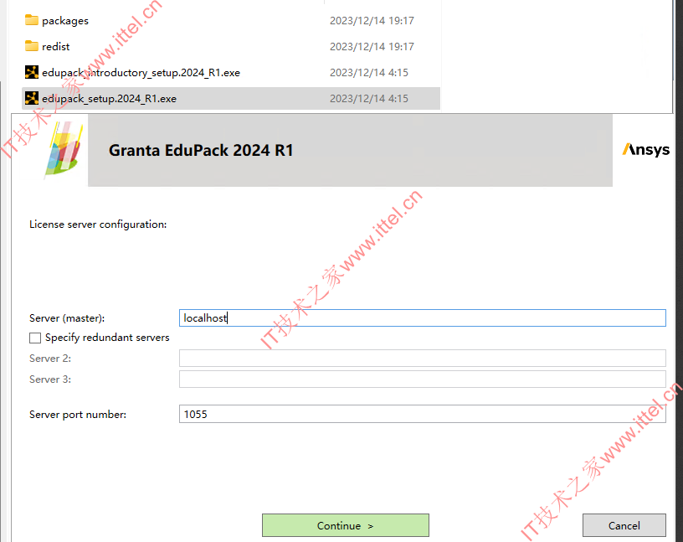Viewport: 683px width, 542px height.
Task: Select edupack_setup.2024_R1.exe file name
Action: click(x=110, y=99)
